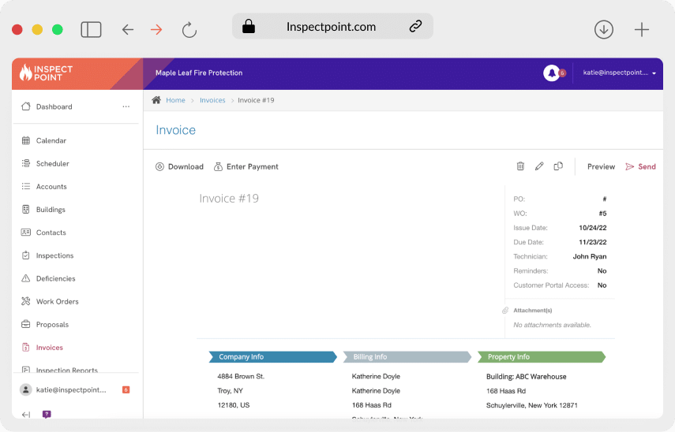Screen dimensions: 675x432
Task: Click the pencil edit icon
Action: (539, 166)
